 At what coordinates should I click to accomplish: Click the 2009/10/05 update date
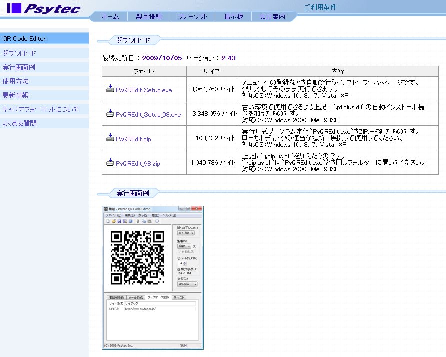[x=162, y=58]
